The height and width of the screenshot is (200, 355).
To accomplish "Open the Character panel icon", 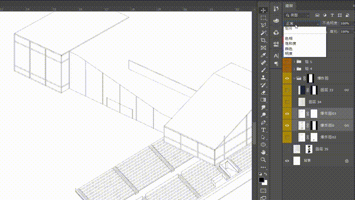I will 276,56.
